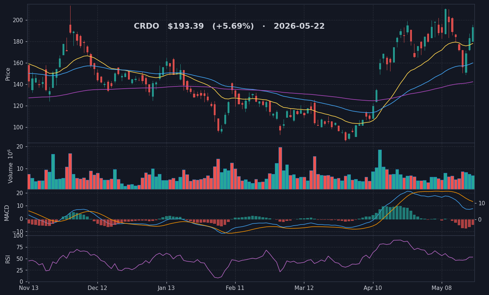Click the 140 price axis tick
Image resolution: width=489 pixels, height=295 pixels.
tap(18, 85)
